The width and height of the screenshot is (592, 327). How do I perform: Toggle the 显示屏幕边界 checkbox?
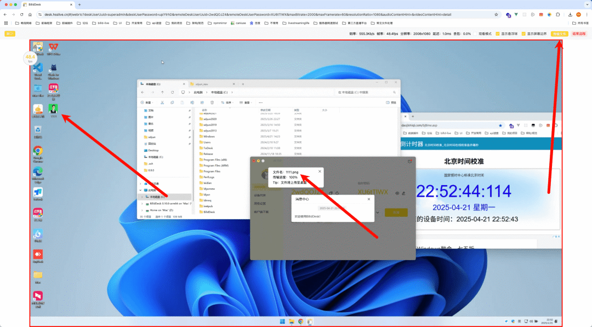(524, 34)
